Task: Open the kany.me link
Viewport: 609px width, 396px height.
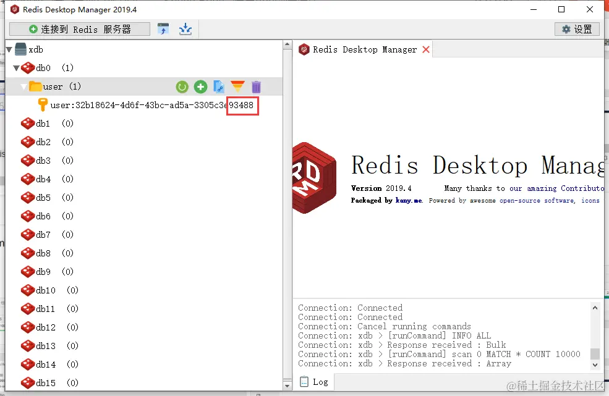Action: 409,200
